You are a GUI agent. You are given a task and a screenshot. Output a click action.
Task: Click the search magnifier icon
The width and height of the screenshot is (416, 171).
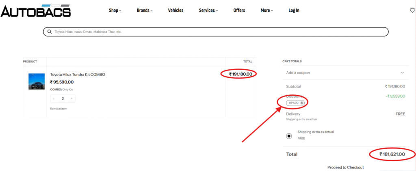(49, 32)
